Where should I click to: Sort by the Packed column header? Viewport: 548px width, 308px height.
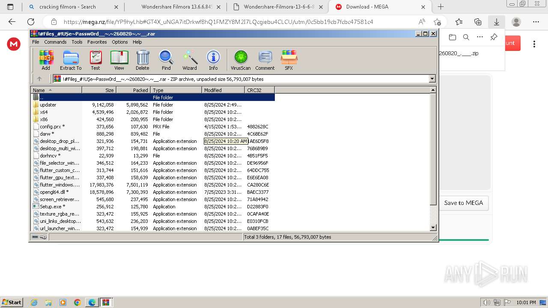[x=133, y=90]
